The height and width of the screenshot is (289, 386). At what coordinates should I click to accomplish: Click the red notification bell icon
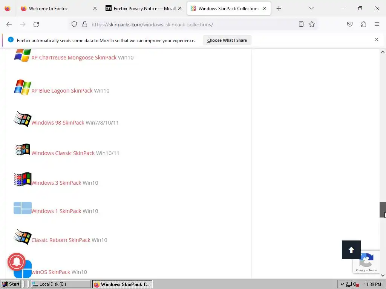[x=17, y=262]
